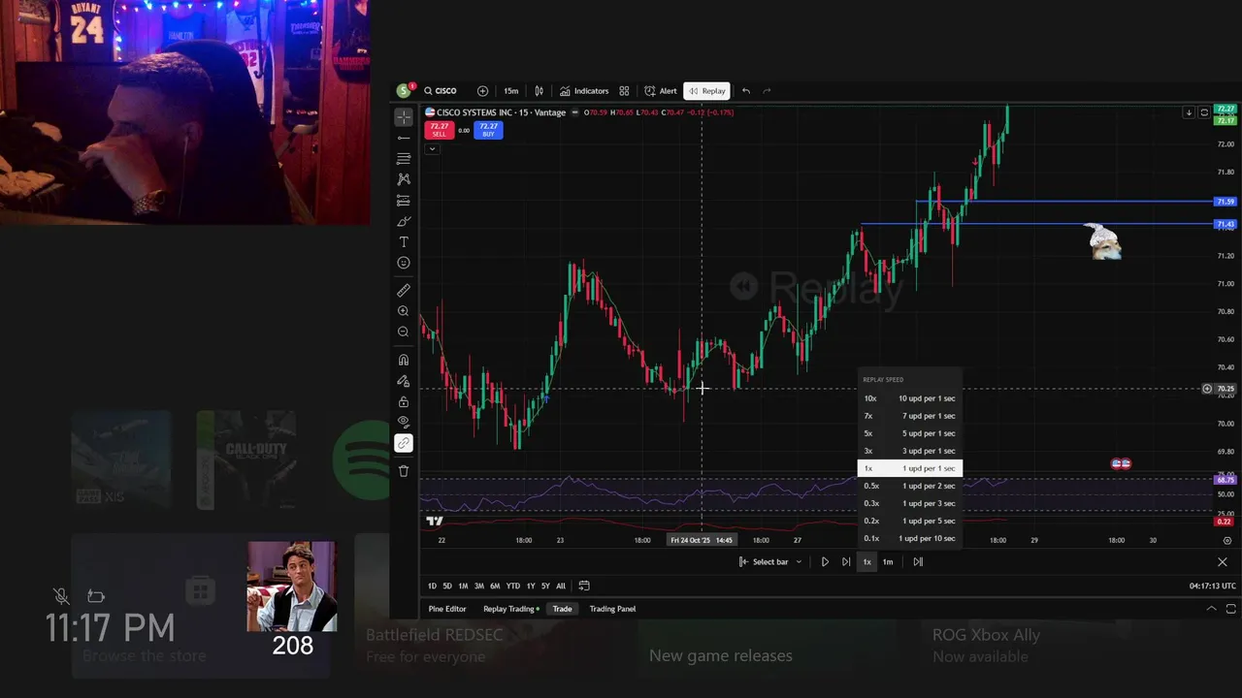The height and width of the screenshot is (698, 1242).
Task: Toggle the Replay mode button
Action: pos(706,91)
